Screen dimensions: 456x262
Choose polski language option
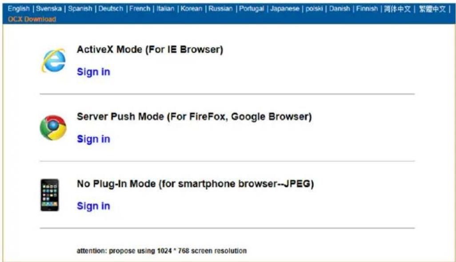click(x=314, y=9)
